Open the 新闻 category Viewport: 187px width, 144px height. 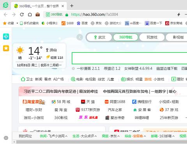39,79
